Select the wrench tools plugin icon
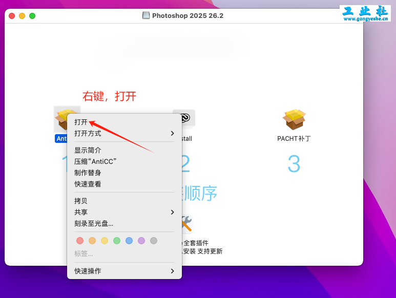The height and width of the screenshot is (298, 396). 187,224
